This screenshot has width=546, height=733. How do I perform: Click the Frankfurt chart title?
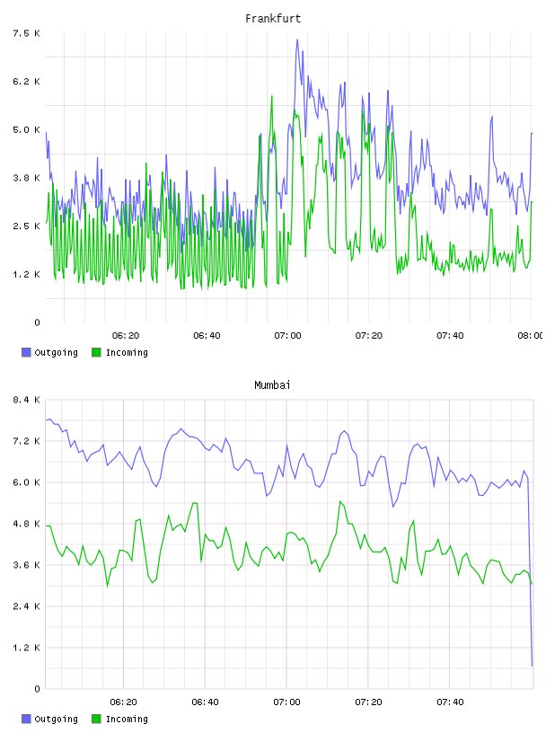point(273,19)
